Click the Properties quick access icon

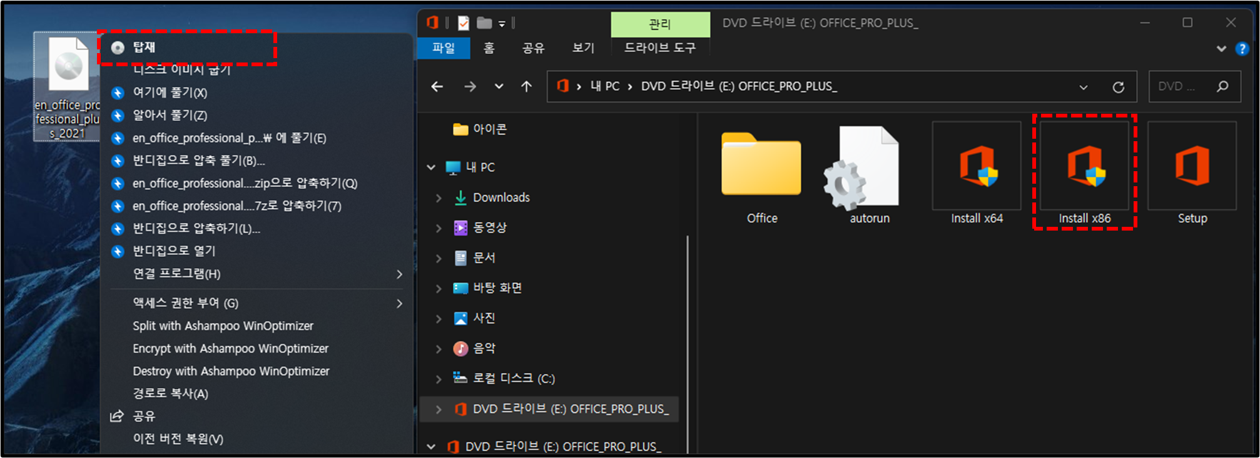(464, 23)
